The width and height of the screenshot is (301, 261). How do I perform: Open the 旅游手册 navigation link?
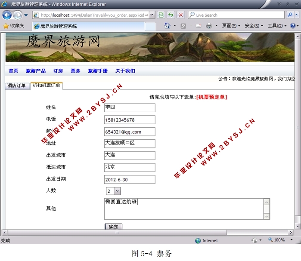[x=98, y=71]
